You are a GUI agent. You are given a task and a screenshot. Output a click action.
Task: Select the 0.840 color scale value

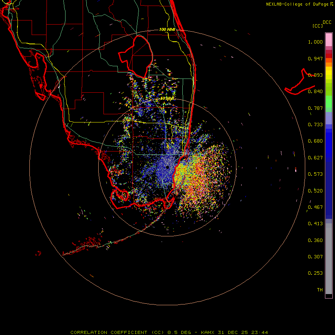point(315,92)
